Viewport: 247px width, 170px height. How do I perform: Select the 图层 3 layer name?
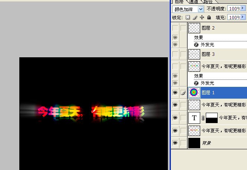[208, 54]
